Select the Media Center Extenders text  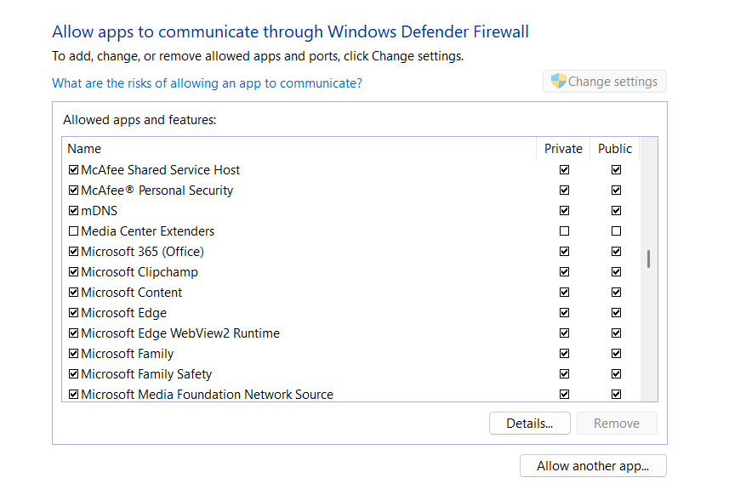148,231
